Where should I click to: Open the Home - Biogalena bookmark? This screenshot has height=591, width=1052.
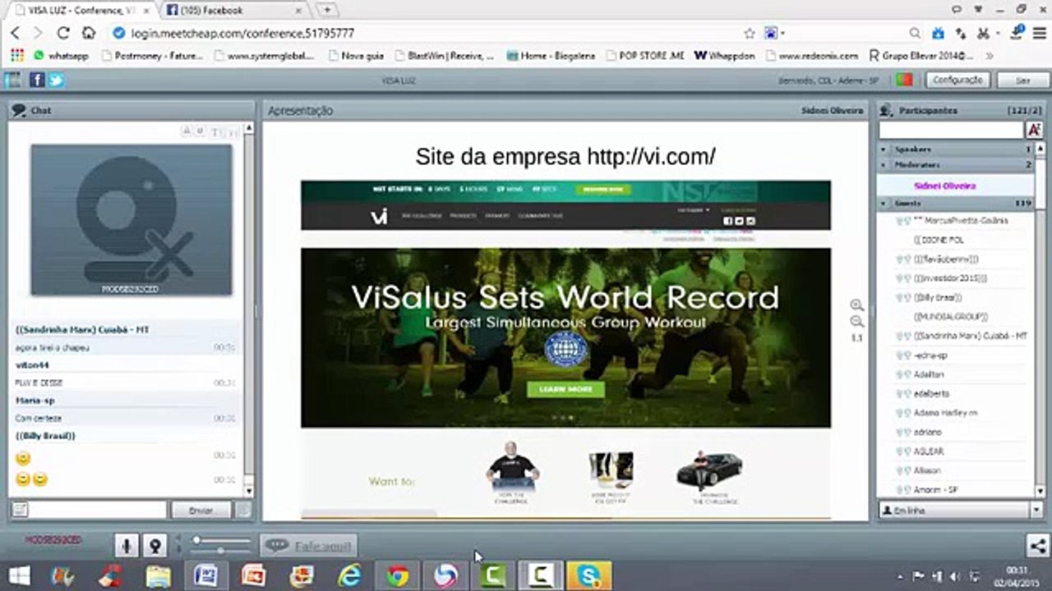[551, 56]
